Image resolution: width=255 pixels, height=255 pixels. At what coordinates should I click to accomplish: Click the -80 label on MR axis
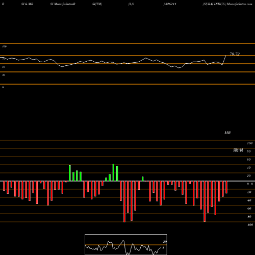click(x=249, y=217)
